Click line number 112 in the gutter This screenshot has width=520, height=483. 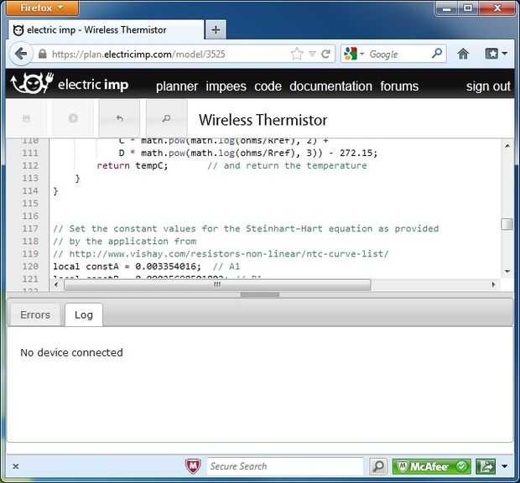pyautogui.click(x=30, y=165)
